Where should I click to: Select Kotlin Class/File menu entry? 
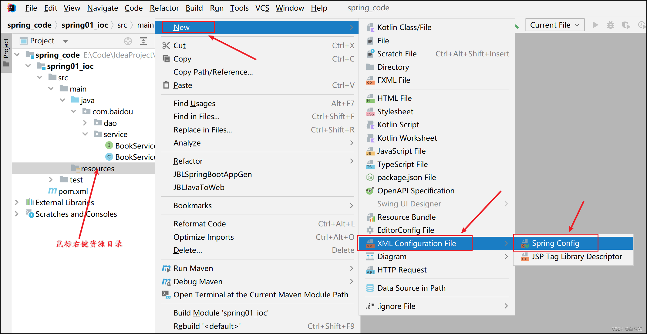click(x=404, y=27)
